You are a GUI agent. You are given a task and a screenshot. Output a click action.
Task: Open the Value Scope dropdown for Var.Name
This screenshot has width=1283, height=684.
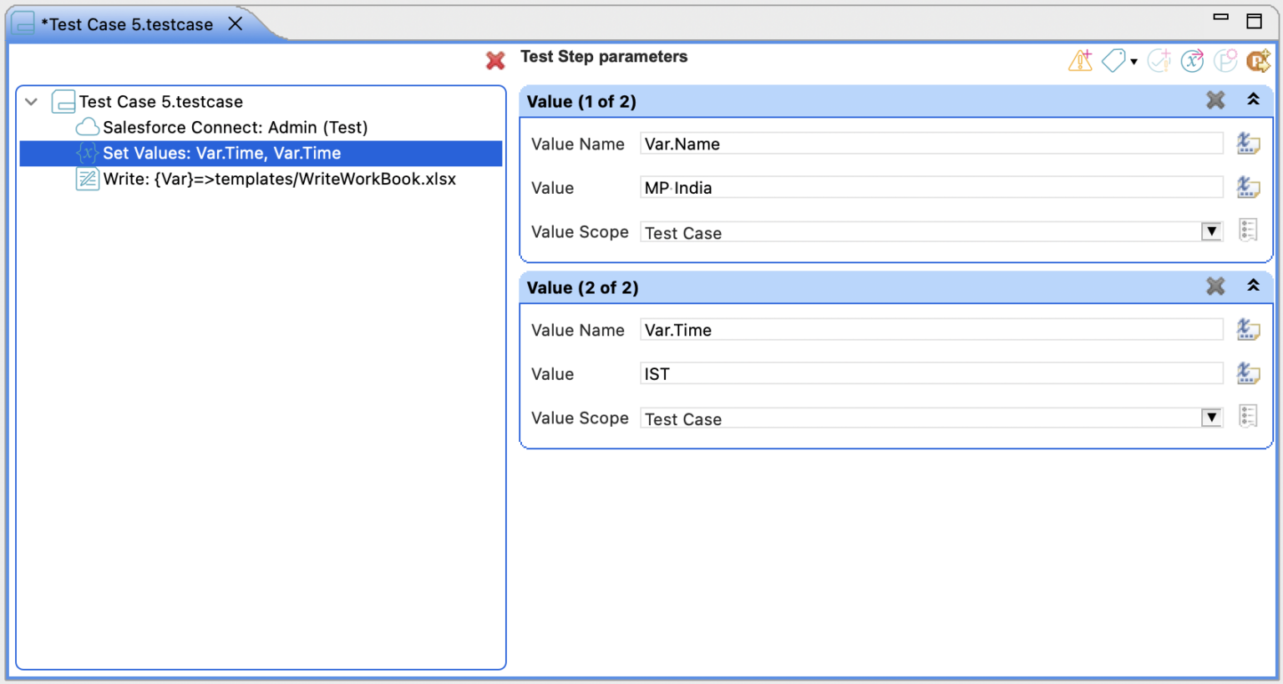coord(1211,231)
